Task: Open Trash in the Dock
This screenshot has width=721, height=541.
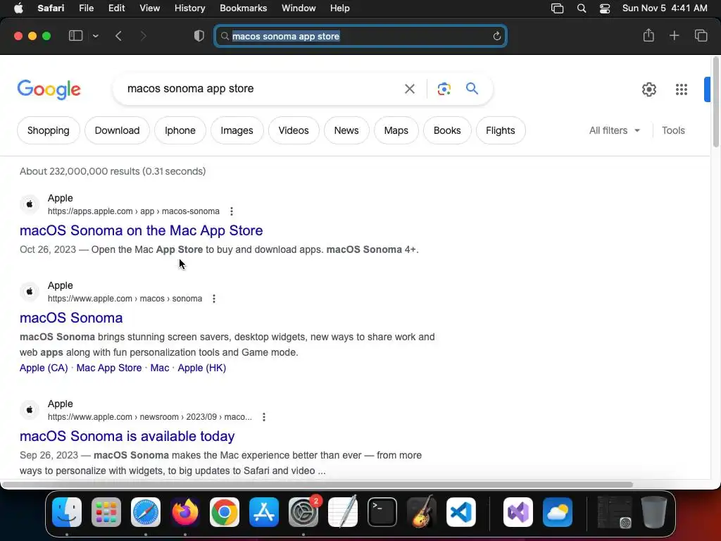Action: click(x=654, y=511)
